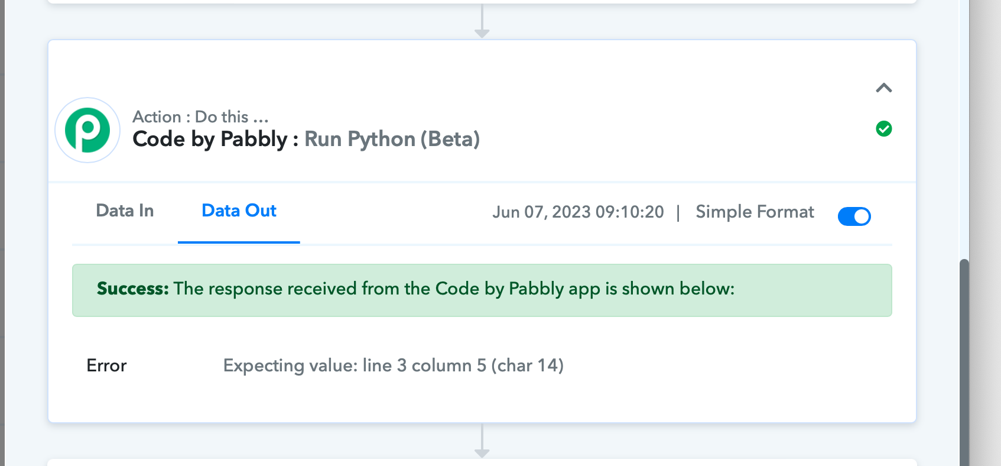Screen dimensions: 1001x466
Task: Click the 'Error' field label
Action: (106, 365)
